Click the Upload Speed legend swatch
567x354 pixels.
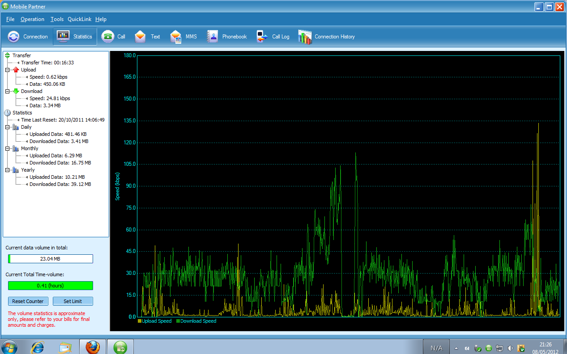coord(140,321)
